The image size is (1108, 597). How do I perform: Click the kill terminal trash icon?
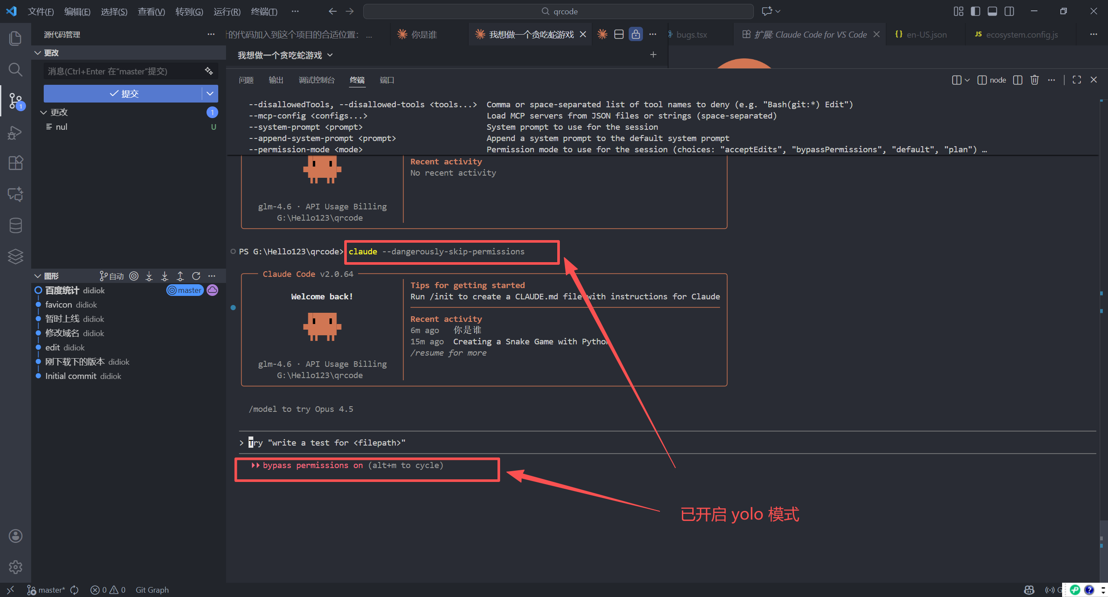[x=1034, y=80]
